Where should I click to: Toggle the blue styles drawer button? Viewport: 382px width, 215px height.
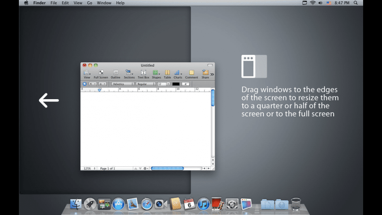click(85, 84)
